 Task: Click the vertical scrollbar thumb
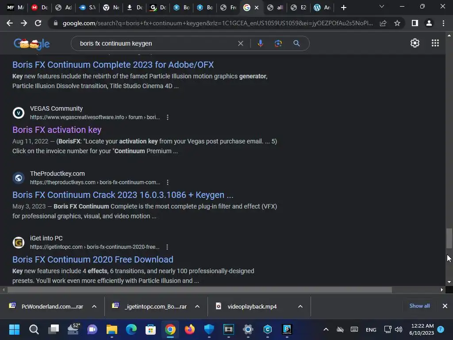449,238
